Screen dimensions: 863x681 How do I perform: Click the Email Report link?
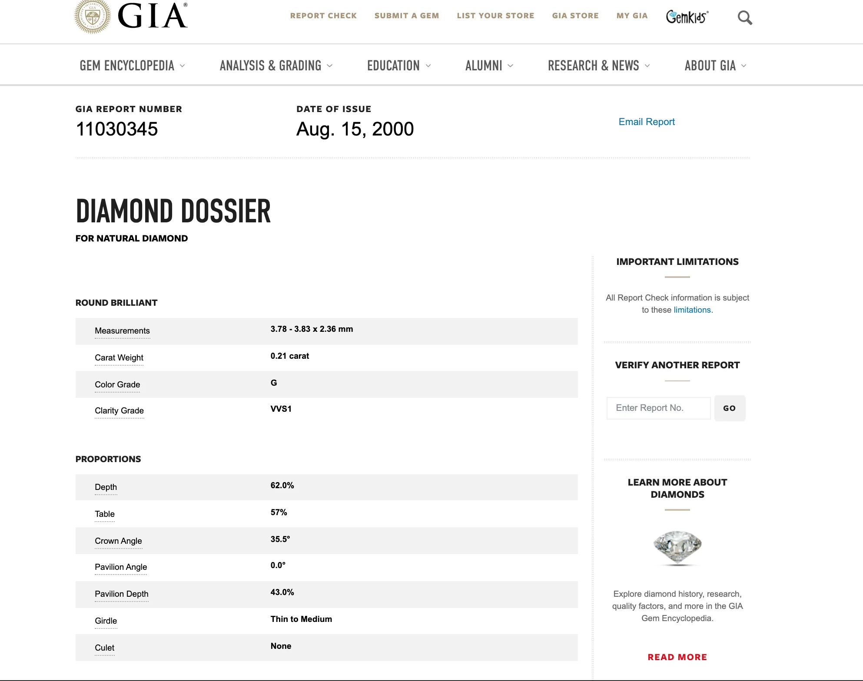click(x=647, y=122)
